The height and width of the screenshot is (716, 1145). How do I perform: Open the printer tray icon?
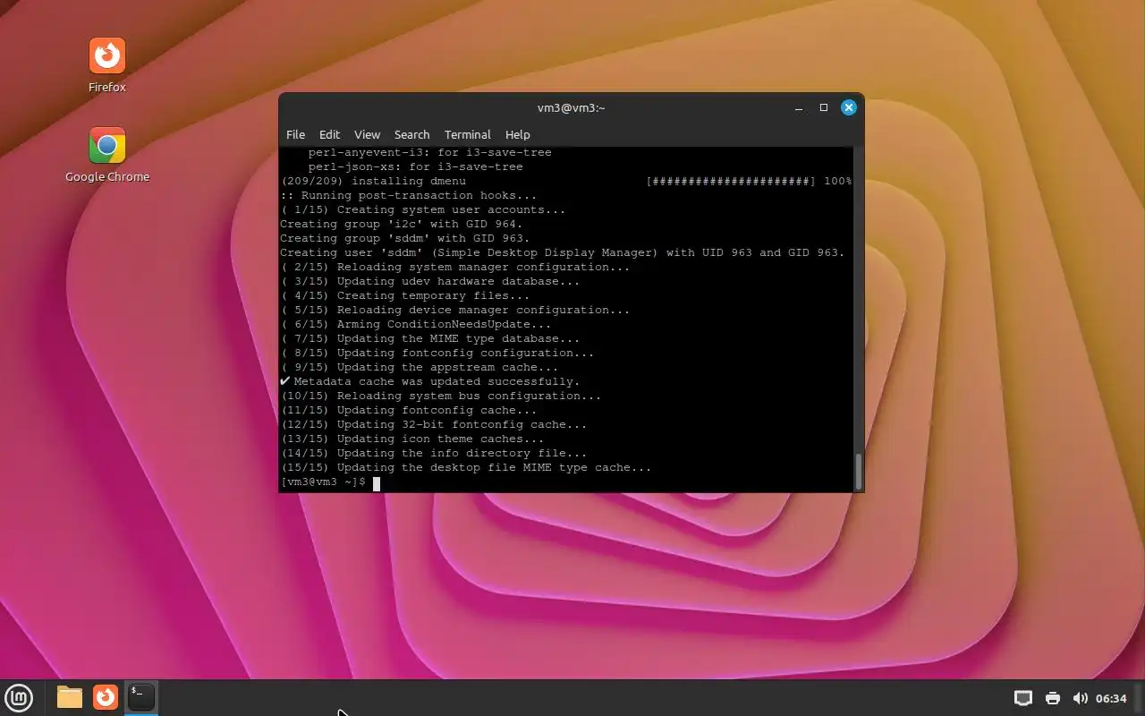(x=1053, y=698)
